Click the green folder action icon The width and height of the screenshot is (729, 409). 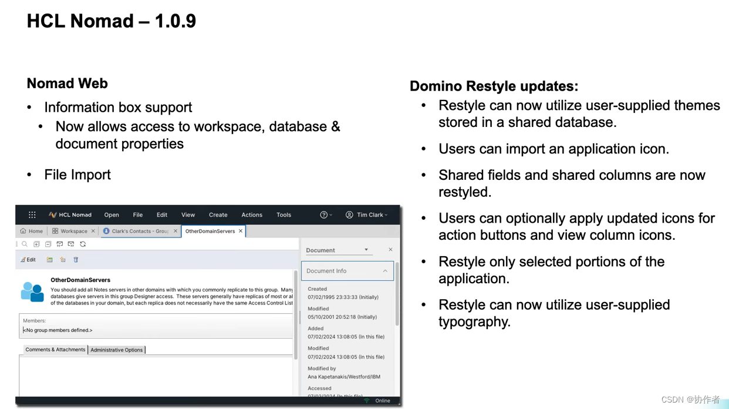click(x=49, y=260)
